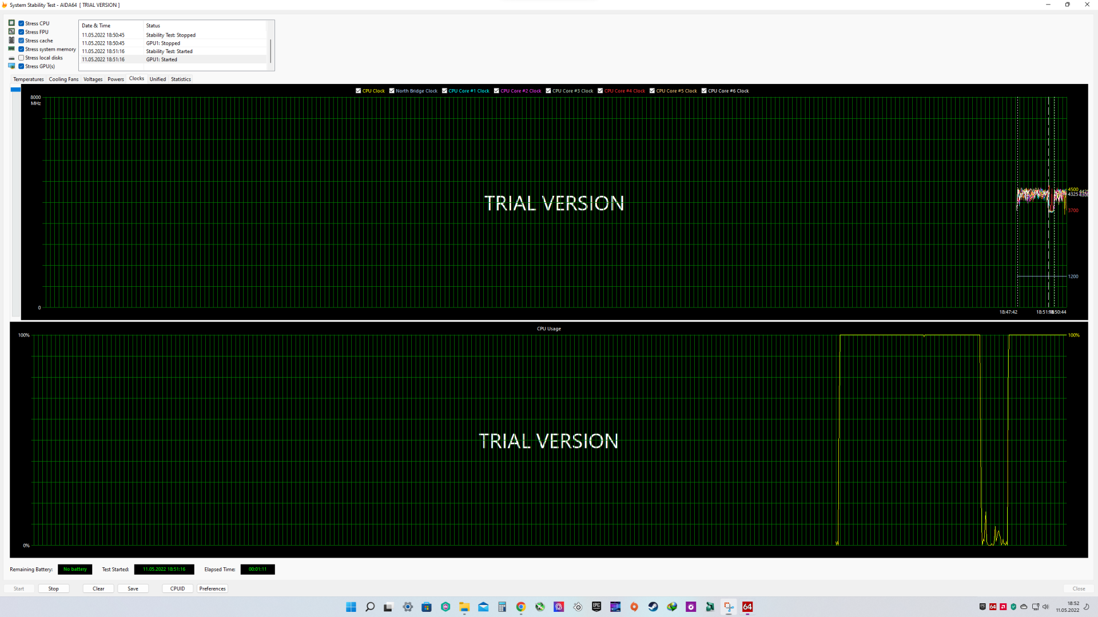Click the AMD Radeon tray icon
The width and height of the screenshot is (1098, 617).
pos(1003,607)
